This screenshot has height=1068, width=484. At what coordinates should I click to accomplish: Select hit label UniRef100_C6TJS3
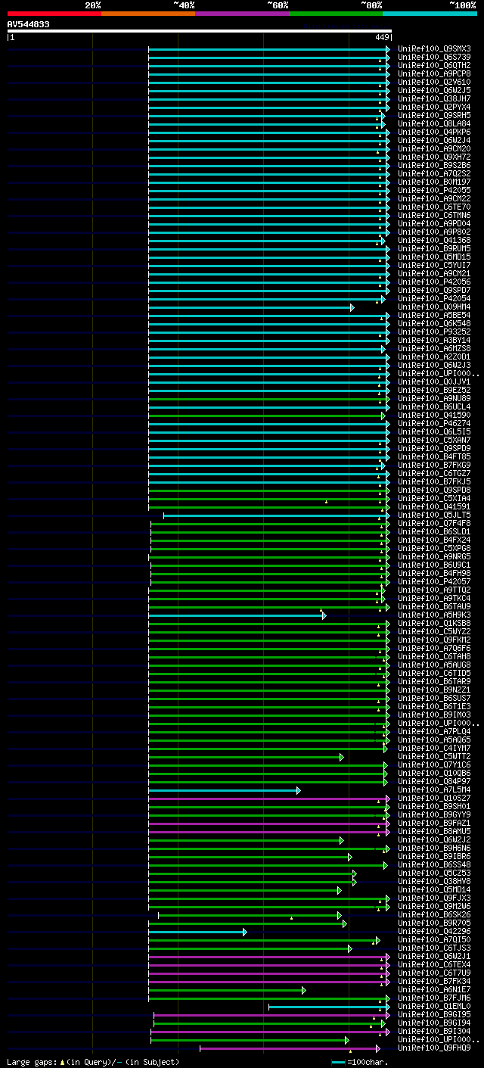point(433,948)
